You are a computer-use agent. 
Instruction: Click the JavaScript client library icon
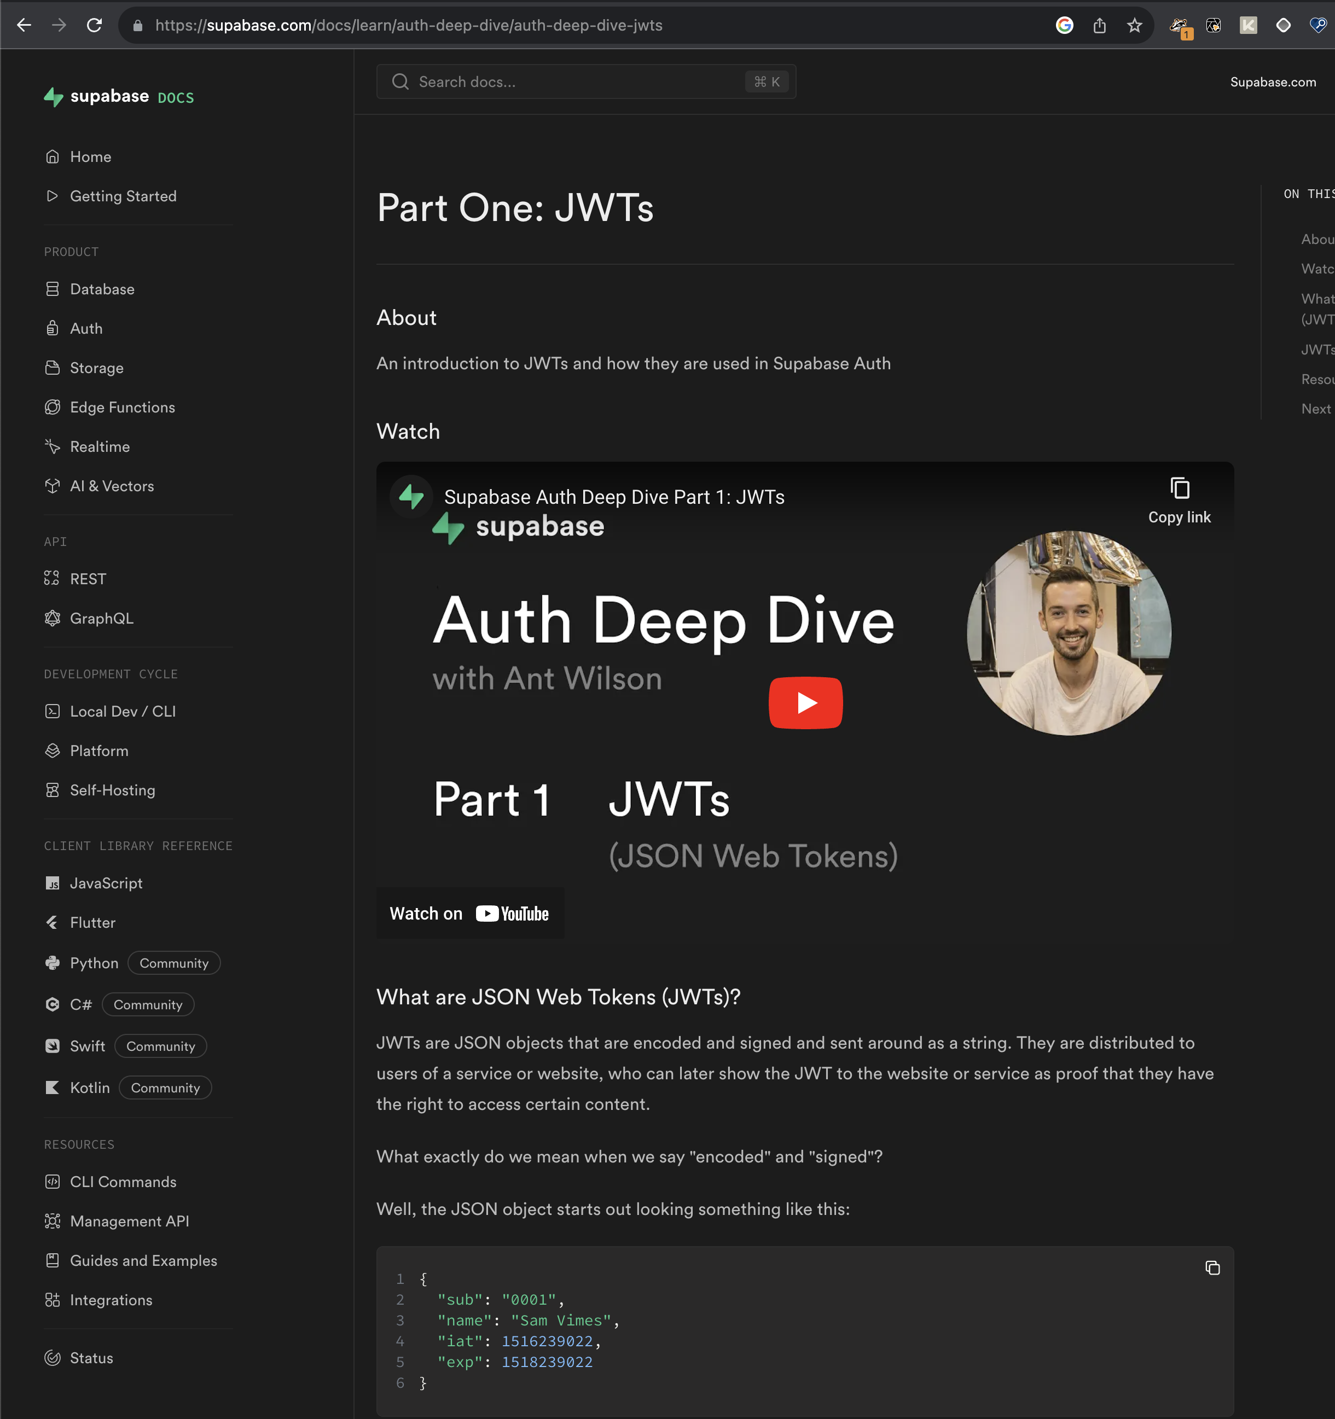pyautogui.click(x=53, y=883)
